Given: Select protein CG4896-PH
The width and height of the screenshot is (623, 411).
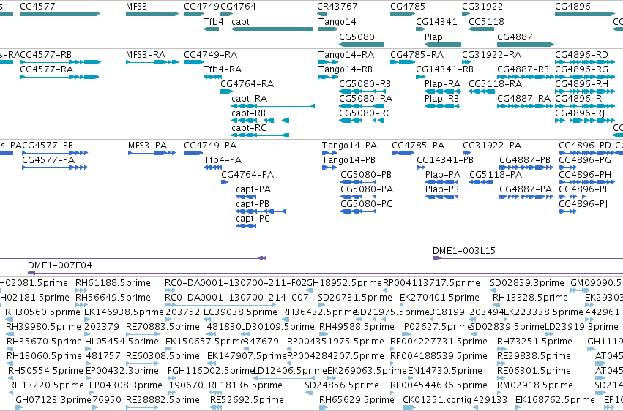Looking at the screenshot, I should click(x=586, y=182).
